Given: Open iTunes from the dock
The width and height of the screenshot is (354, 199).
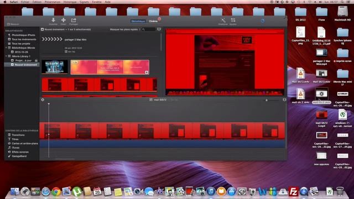Looking at the screenshot, I should pyautogui.click(x=211, y=192).
